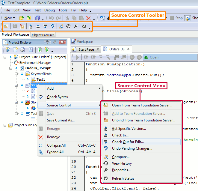Click the View History clock icon in toolbar
Viewport: 198px width, 191px height.
pos(68,27)
